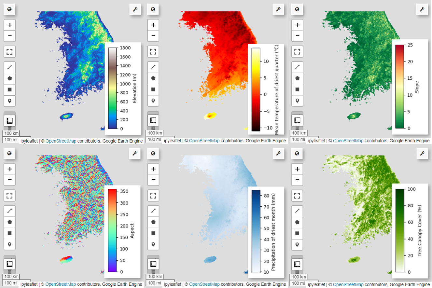The width and height of the screenshot is (432, 288).
Task: Expand the wrench toolbar on temperature map
Action: pos(279,9)
